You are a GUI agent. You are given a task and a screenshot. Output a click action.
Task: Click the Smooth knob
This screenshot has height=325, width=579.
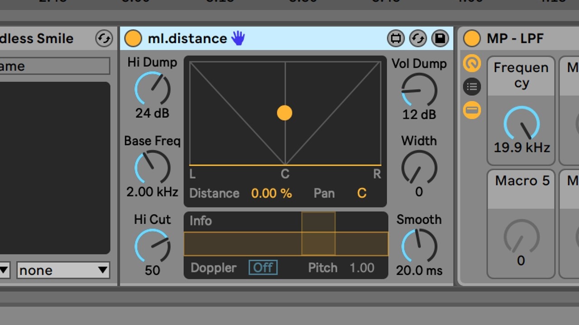[x=419, y=246]
